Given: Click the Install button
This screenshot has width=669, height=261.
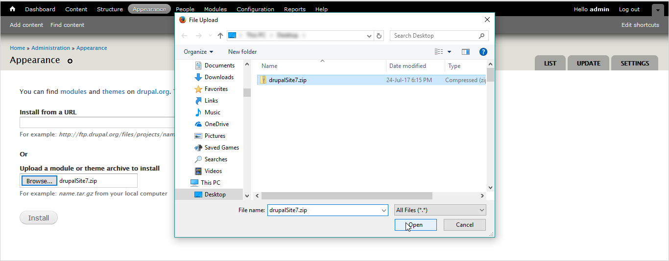Looking at the screenshot, I should tap(39, 218).
